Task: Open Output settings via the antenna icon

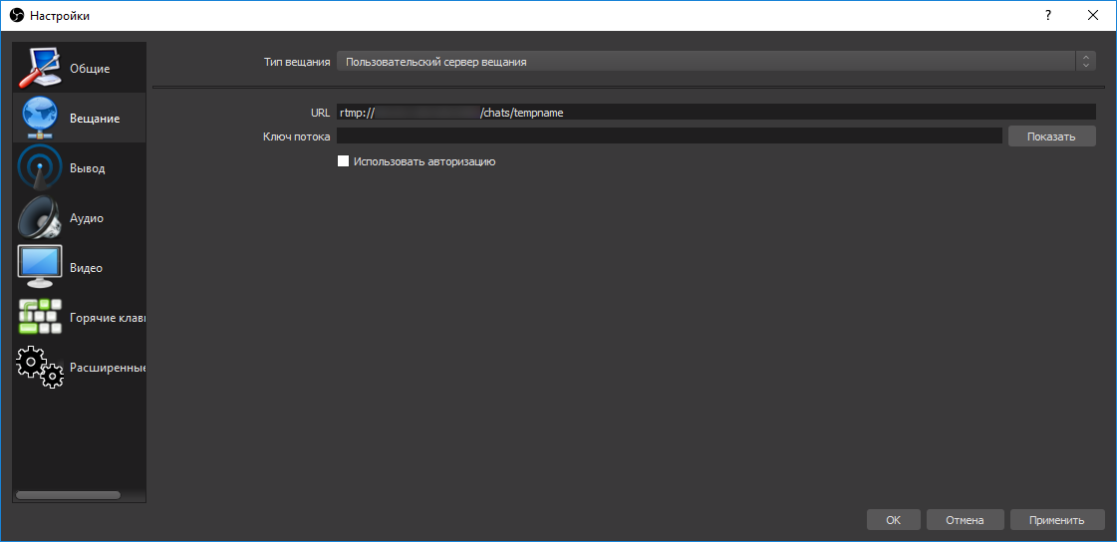Action: click(x=40, y=168)
